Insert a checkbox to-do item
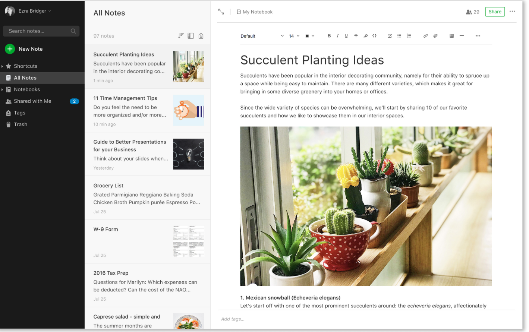Screen dimensions: 529x332 390,36
